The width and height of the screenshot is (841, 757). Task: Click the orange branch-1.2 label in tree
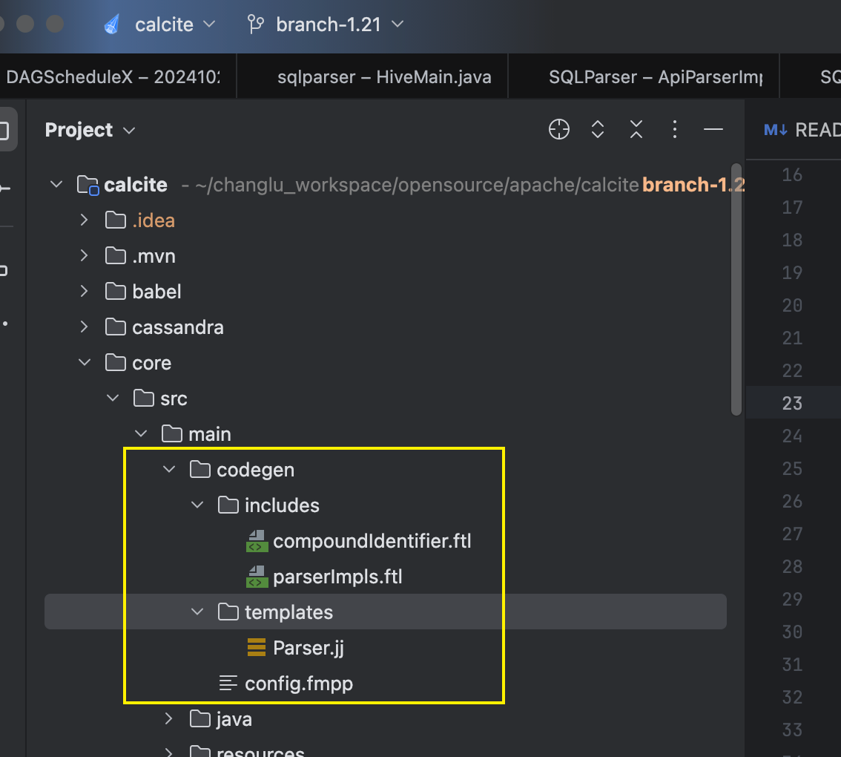[693, 185]
